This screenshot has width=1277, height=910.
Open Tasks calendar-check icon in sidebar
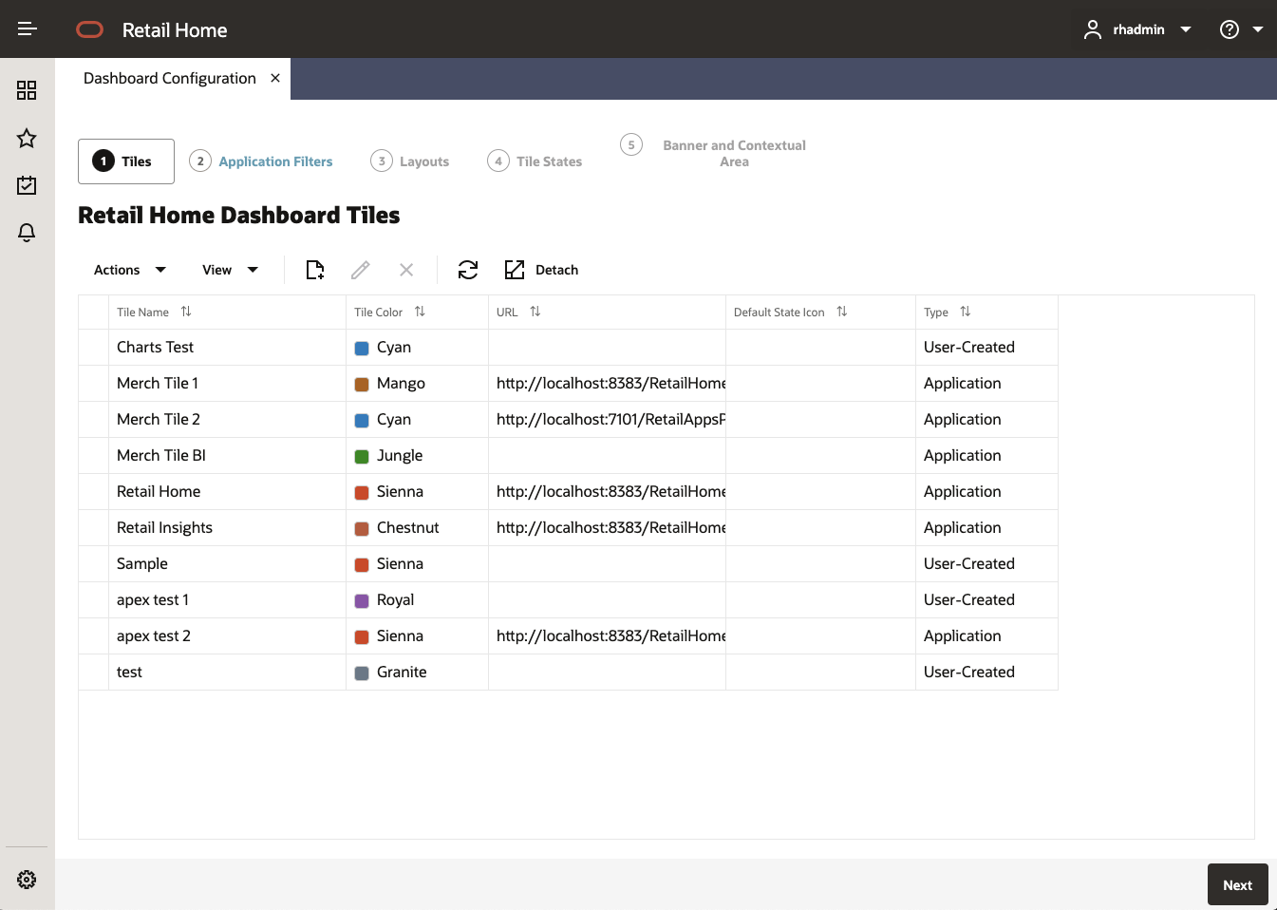click(27, 185)
